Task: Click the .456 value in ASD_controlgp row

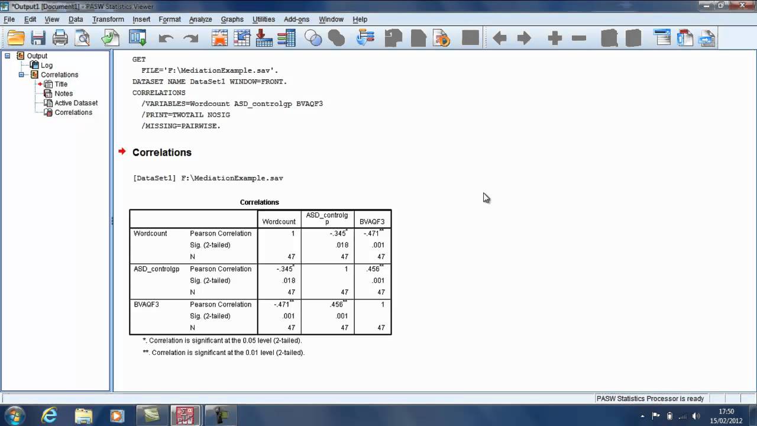Action: click(376, 269)
